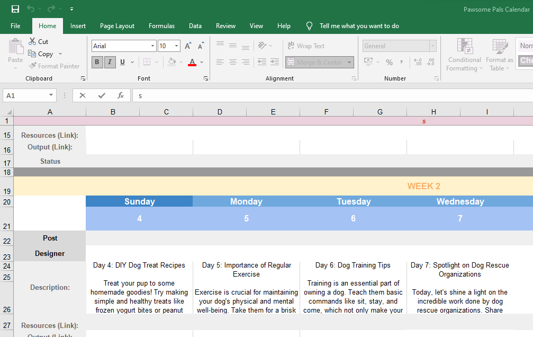Click the WEEK 2 heading cell

tap(423, 186)
